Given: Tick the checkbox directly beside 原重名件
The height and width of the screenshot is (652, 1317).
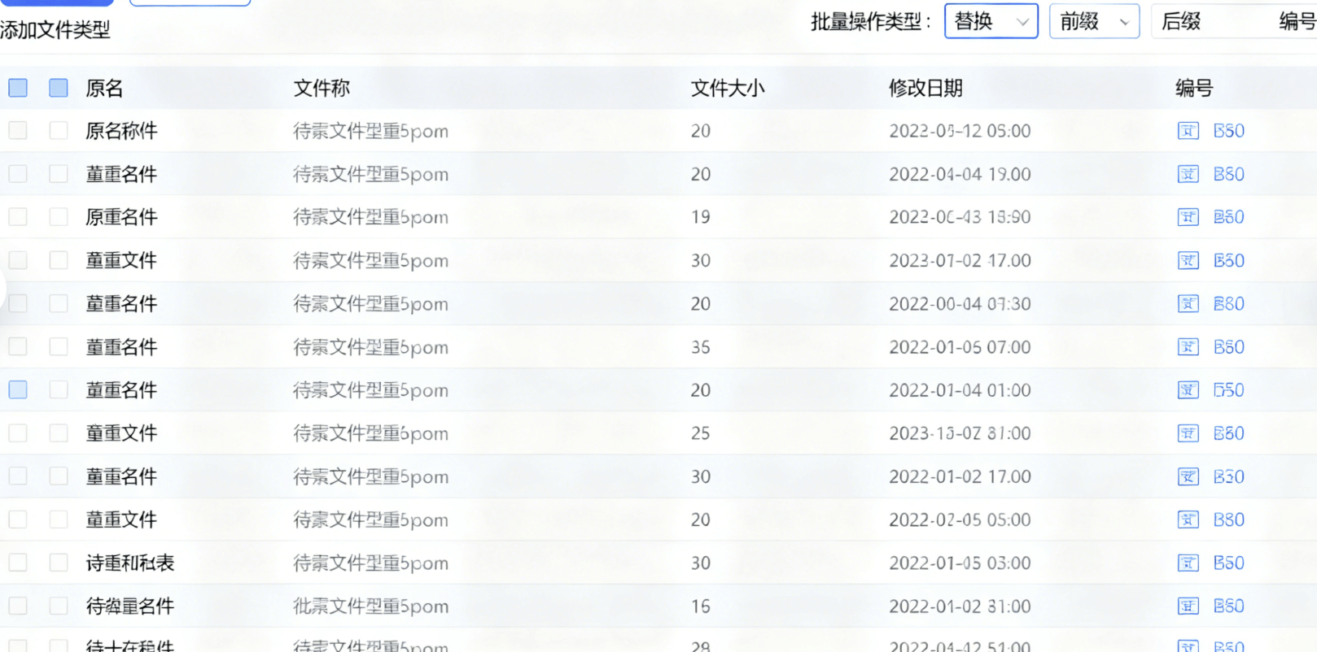Looking at the screenshot, I should (59, 217).
